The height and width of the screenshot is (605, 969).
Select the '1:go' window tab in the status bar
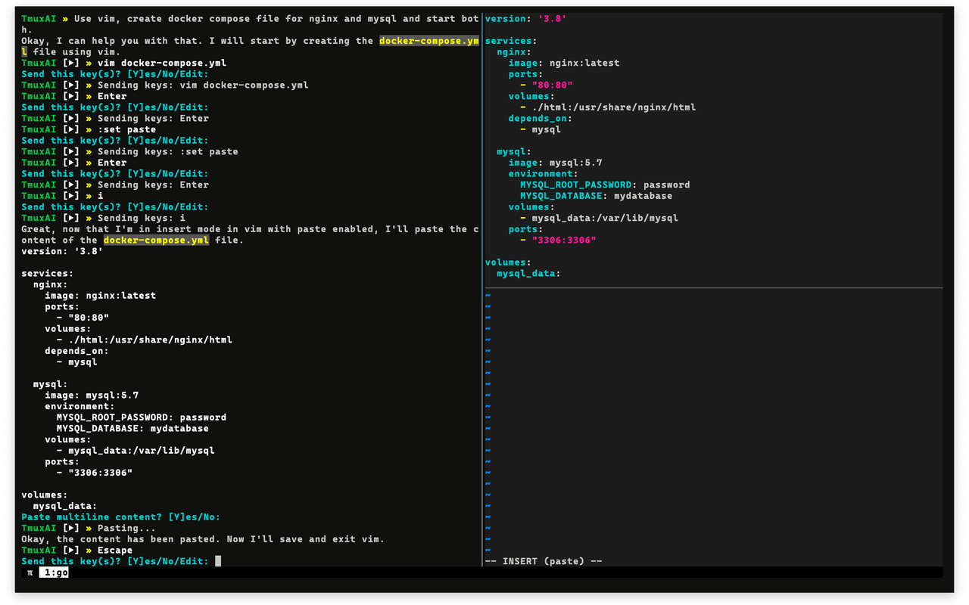click(x=52, y=573)
